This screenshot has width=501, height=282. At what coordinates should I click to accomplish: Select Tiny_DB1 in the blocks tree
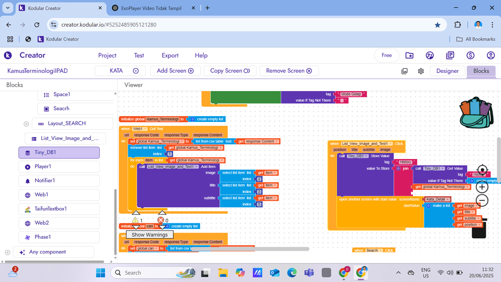point(59,153)
